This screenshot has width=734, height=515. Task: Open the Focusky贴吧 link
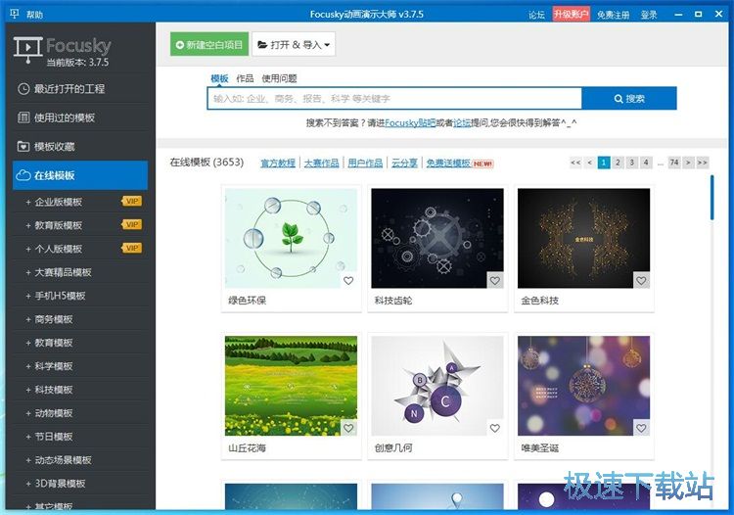coord(410,122)
